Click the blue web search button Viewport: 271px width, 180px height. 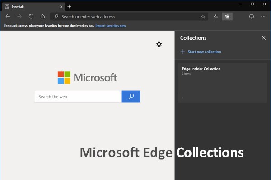pyautogui.click(x=131, y=96)
